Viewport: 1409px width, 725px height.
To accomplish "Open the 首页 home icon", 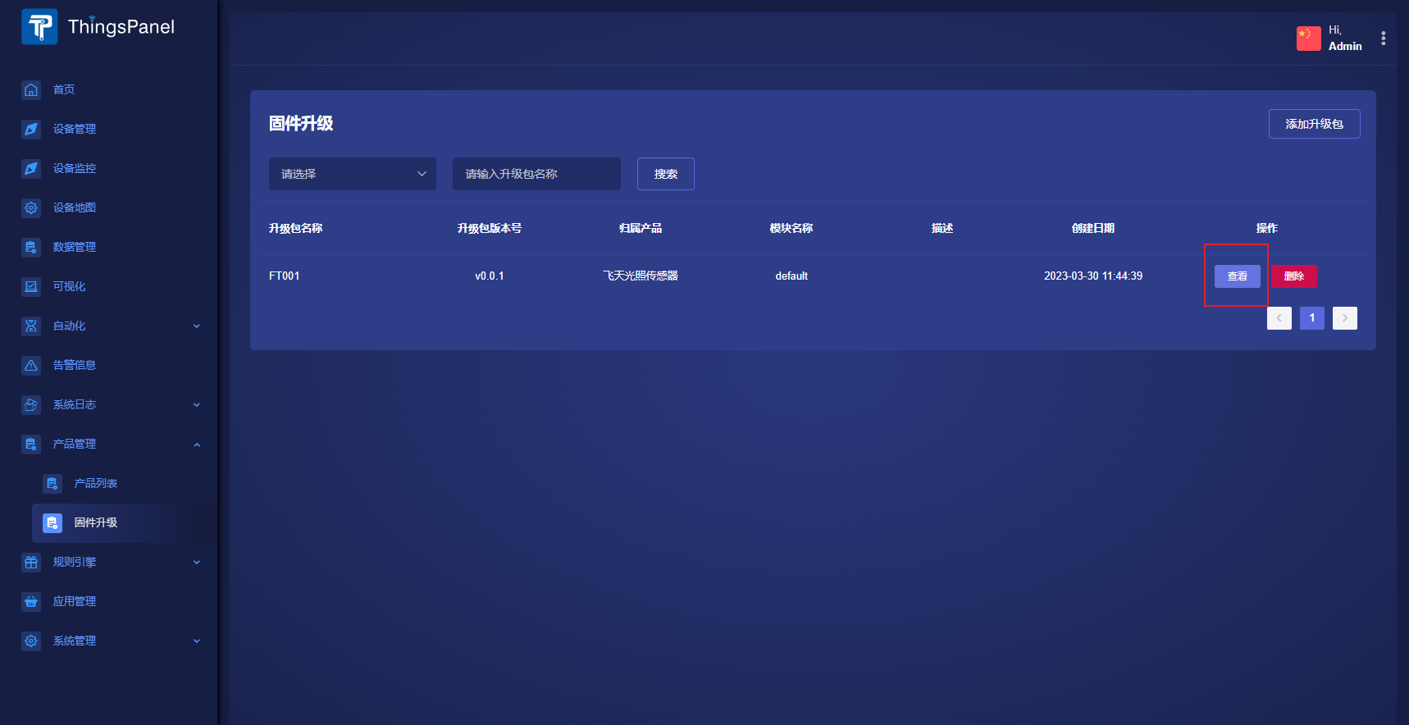I will point(31,89).
